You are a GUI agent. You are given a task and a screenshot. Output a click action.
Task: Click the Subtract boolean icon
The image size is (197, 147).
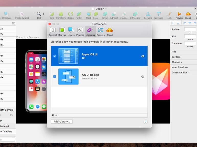pos(114,14)
